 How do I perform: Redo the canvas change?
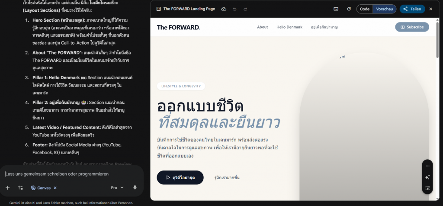tap(245, 9)
